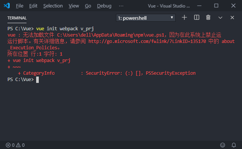Screen dimensions: 242x149
Task: Click the errors count in the status bar
Action: point(10,145)
